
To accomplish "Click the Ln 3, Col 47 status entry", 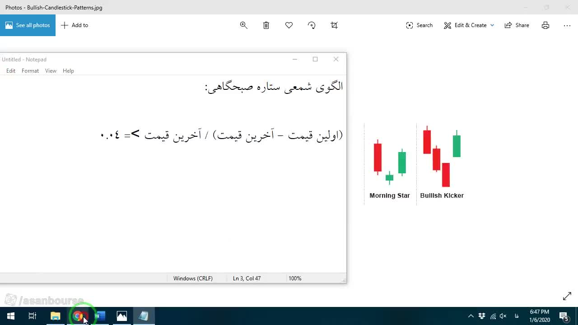I will pyautogui.click(x=247, y=279).
